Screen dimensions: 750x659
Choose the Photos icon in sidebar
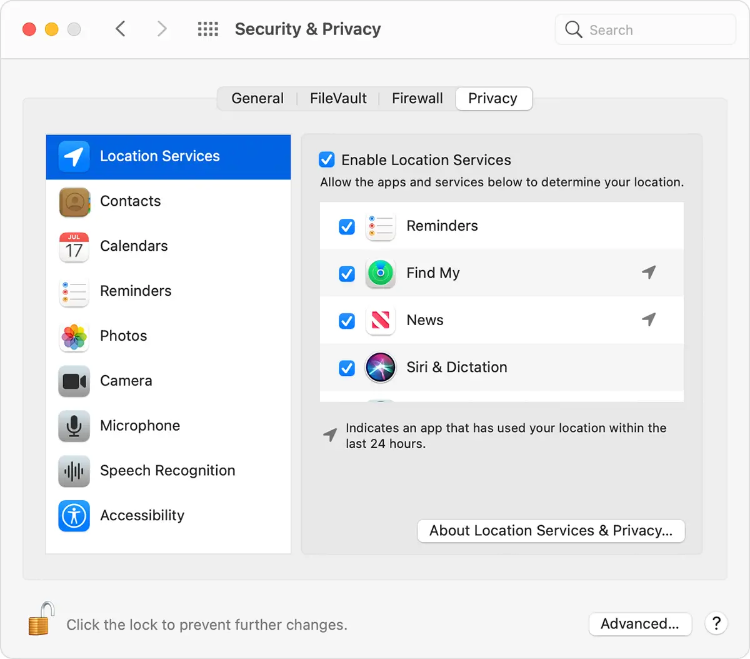74,336
